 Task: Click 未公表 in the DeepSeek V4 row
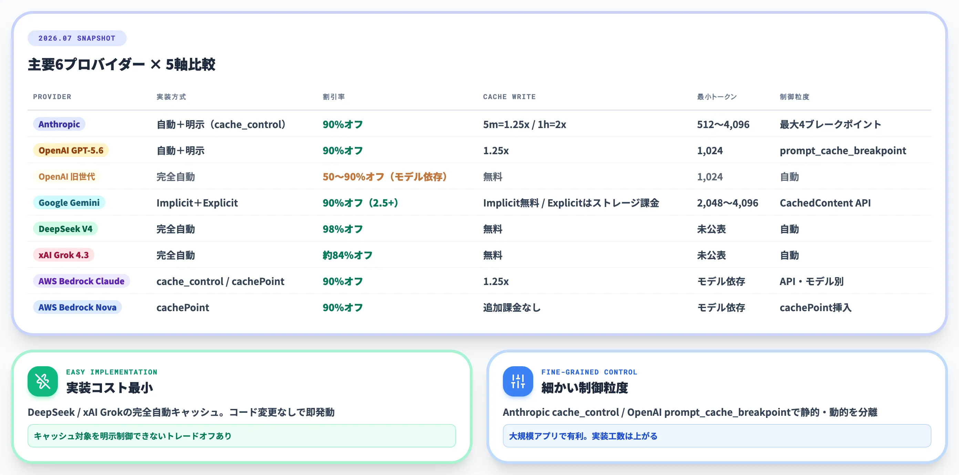tap(711, 229)
